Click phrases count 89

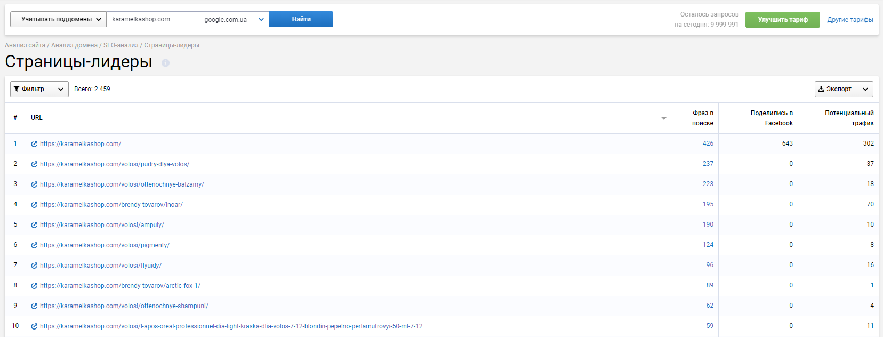[x=710, y=285]
